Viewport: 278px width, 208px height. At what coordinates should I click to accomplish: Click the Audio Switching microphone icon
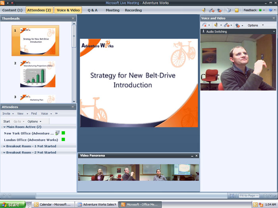coord(203,31)
